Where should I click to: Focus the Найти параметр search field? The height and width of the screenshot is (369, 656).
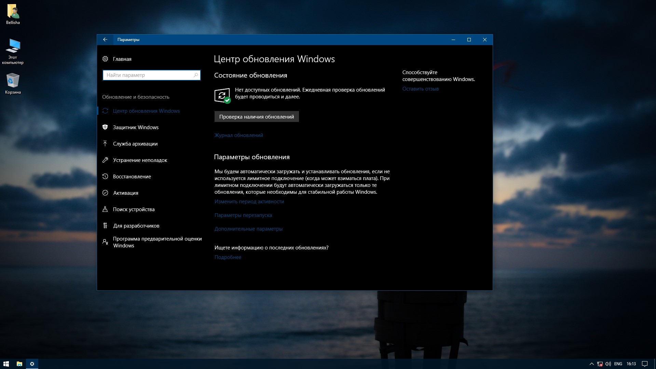pos(149,75)
